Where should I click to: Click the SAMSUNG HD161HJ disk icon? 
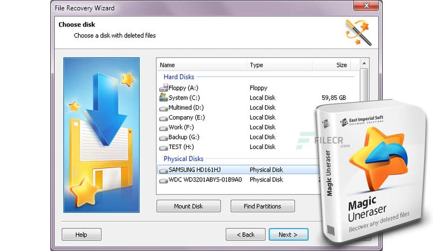click(x=164, y=171)
